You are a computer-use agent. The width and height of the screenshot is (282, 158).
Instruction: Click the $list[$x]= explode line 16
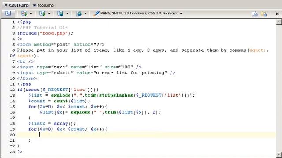coord(100,112)
